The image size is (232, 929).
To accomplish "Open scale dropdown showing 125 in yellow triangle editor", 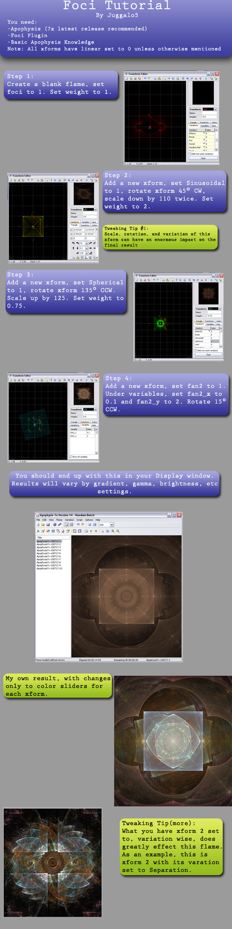I will coord(86,253).
